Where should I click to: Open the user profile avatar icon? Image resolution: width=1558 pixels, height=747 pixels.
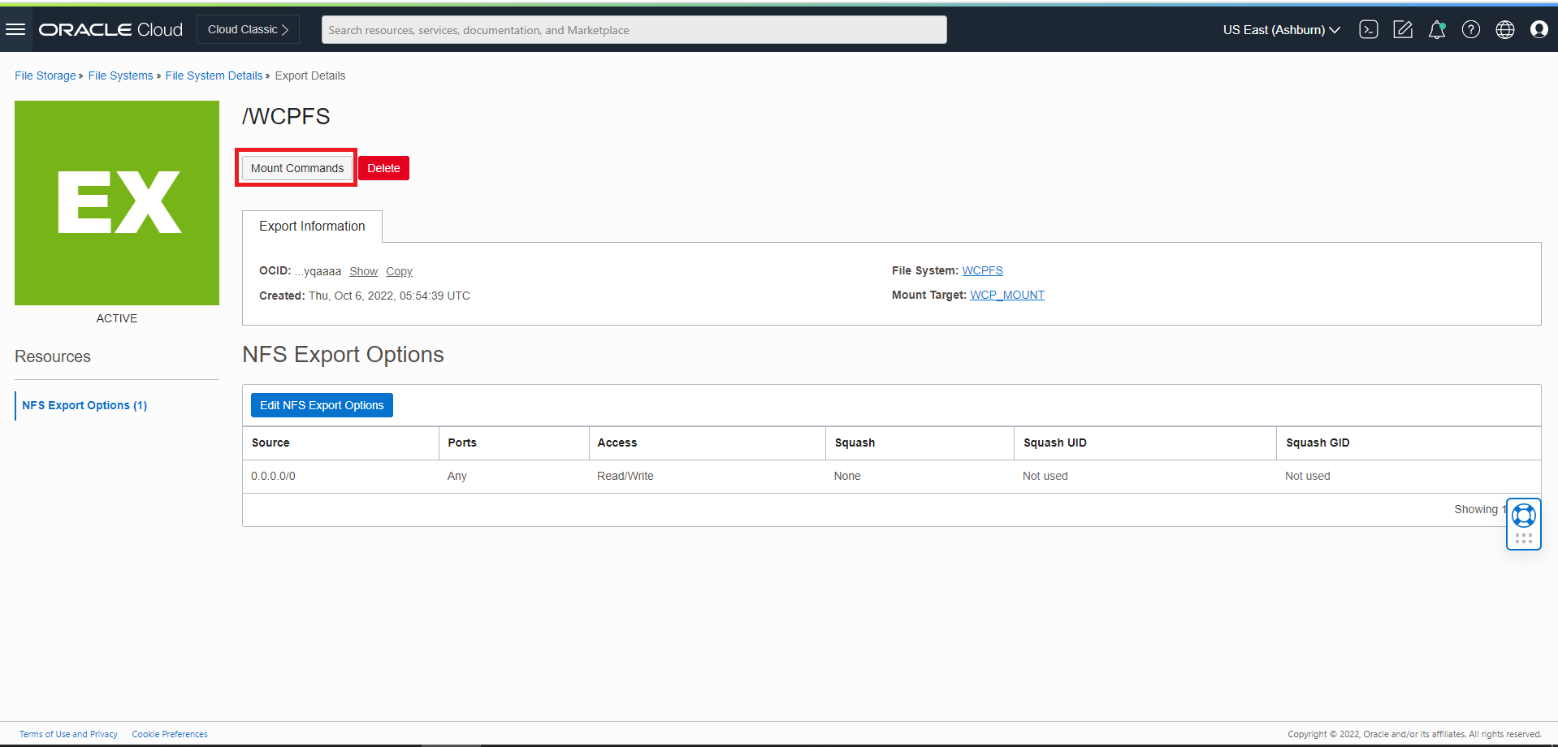[1539, 30]
